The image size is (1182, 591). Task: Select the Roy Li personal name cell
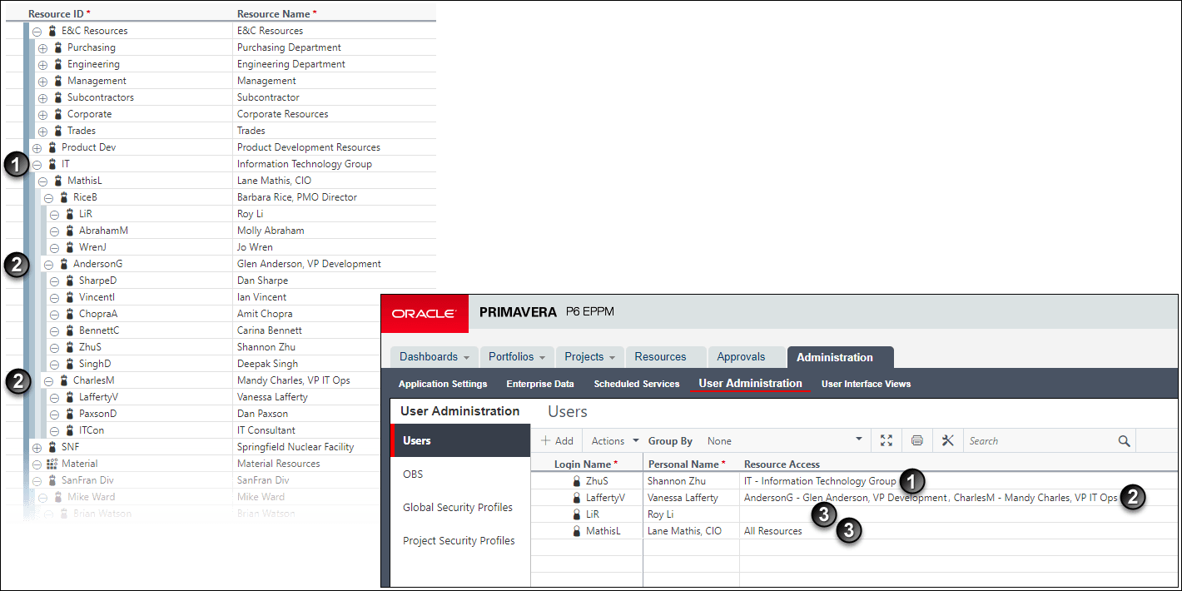691,514
